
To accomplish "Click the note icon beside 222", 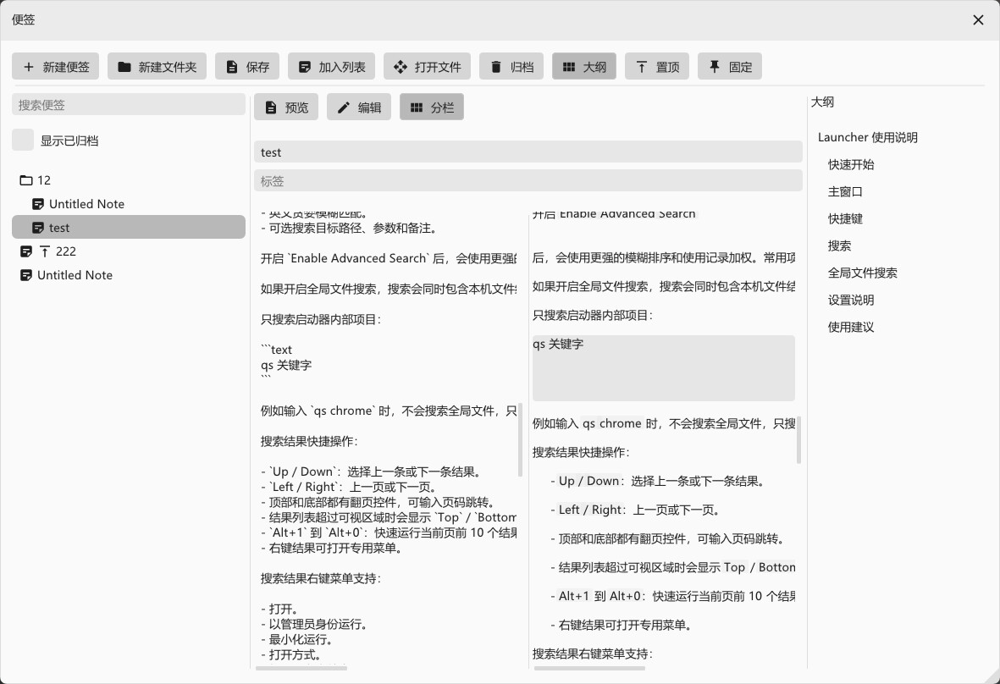I will pyautogui.click(x=26, y=251).
